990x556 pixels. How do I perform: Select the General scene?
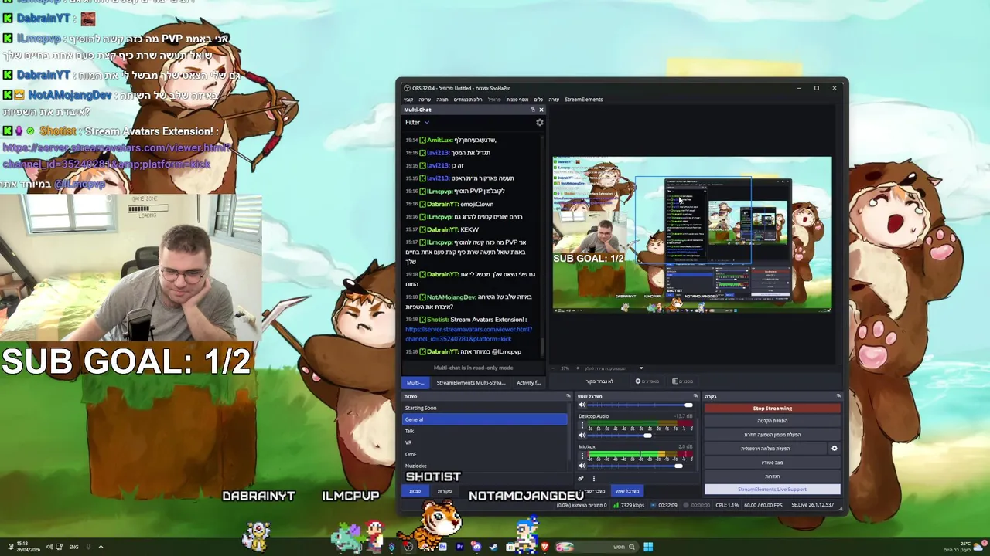(x=486, y=419)
